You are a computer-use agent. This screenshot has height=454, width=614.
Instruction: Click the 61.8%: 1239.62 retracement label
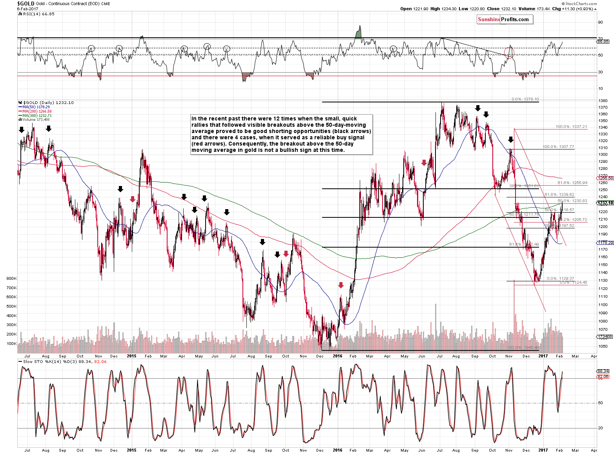[x=559, y=195]
